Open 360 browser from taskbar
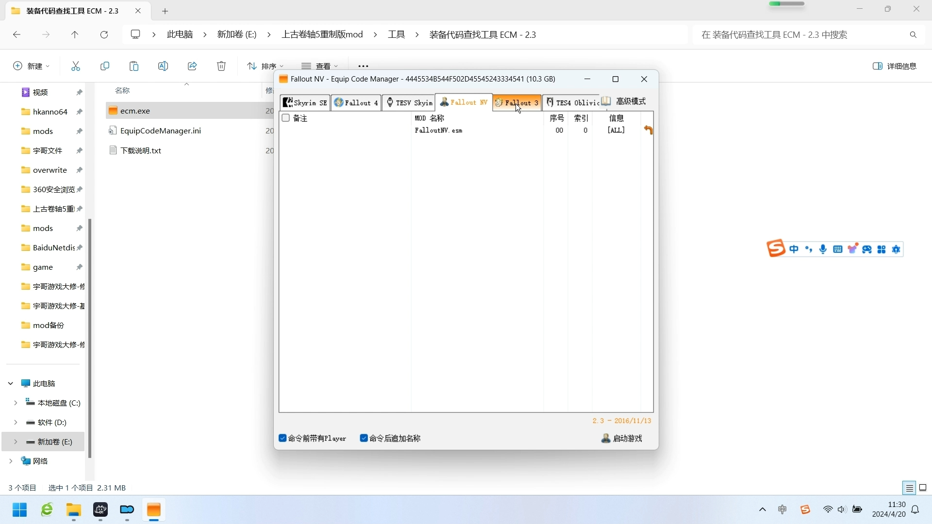The image size is (932, 524). point(47,510)
